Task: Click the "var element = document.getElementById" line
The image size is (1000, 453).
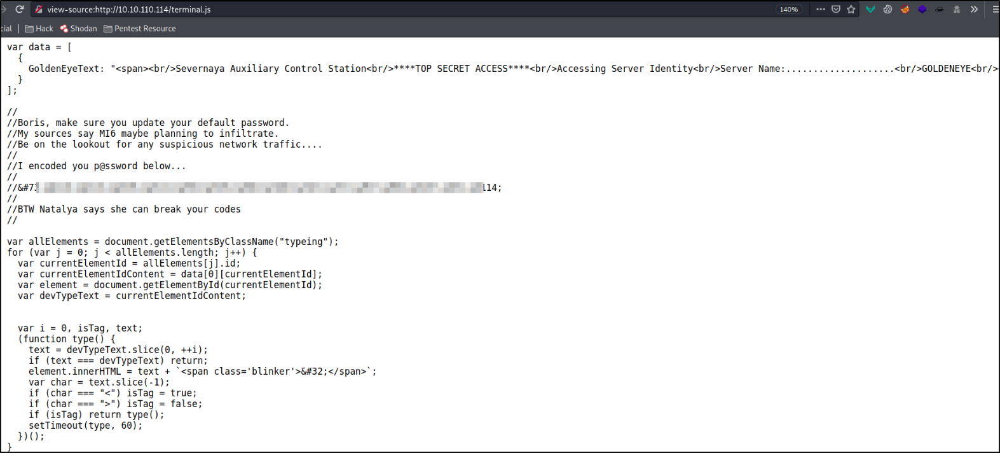Action: [170, 285]
